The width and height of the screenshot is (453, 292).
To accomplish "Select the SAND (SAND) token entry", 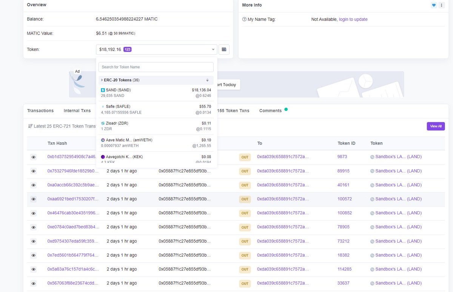I will pos(156,93).
